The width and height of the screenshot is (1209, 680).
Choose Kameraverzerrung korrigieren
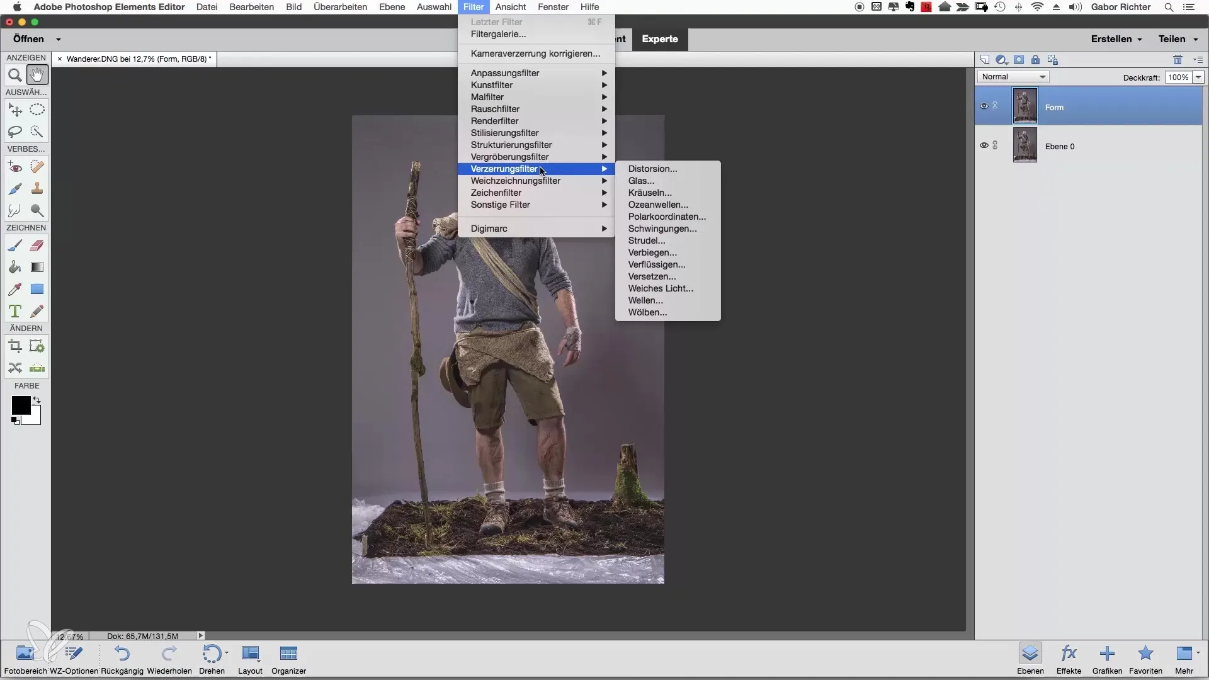point(536,54)
